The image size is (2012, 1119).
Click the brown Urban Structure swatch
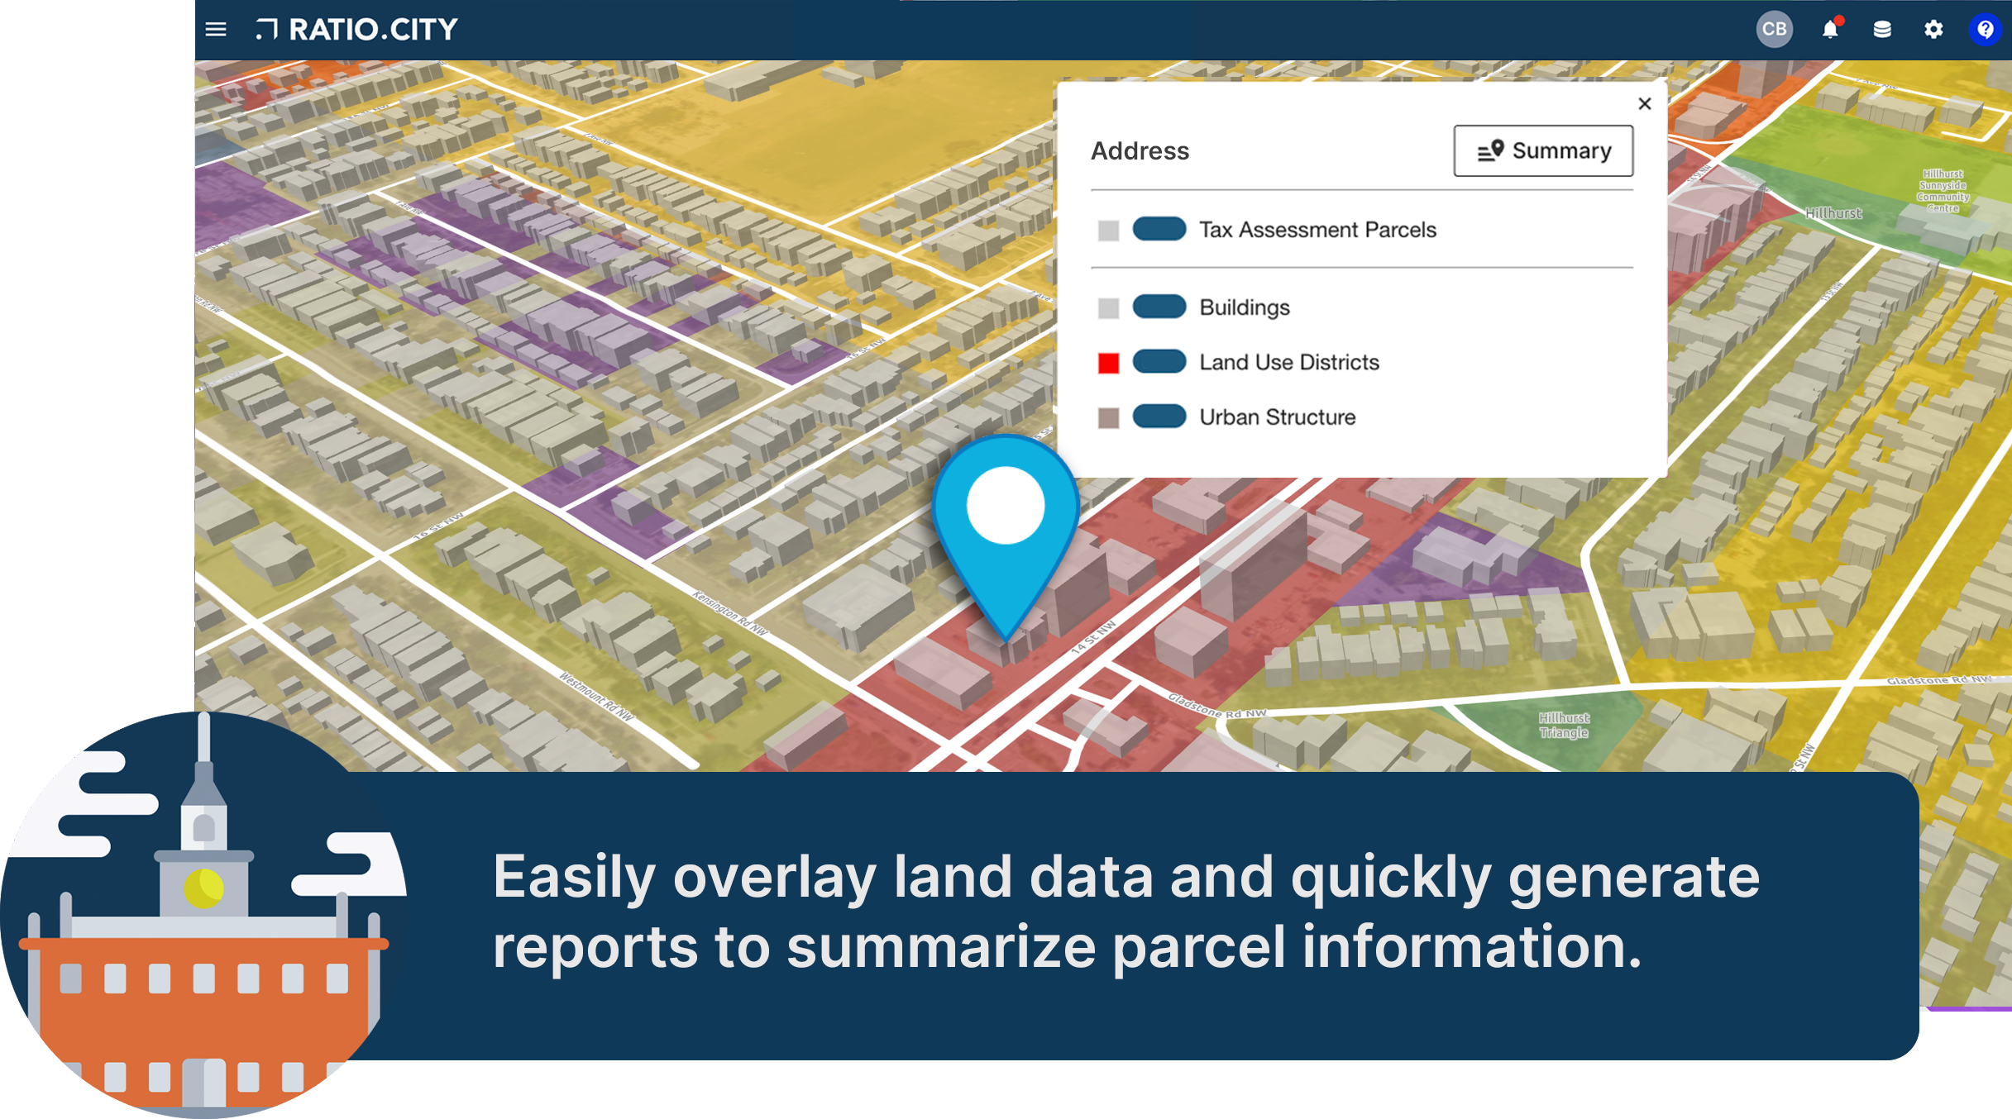tap(1108, 417)
